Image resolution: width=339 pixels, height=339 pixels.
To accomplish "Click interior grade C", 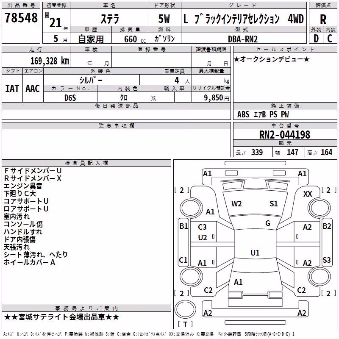I will pos(330,39).
